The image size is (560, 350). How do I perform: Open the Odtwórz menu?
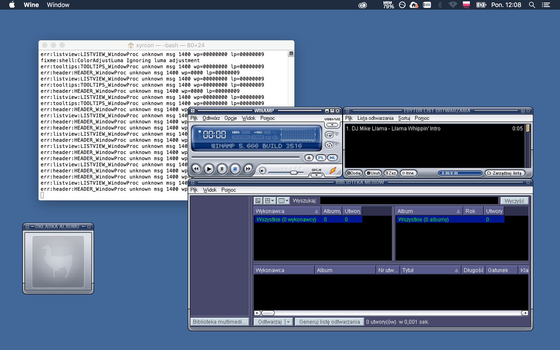(211, 118)
